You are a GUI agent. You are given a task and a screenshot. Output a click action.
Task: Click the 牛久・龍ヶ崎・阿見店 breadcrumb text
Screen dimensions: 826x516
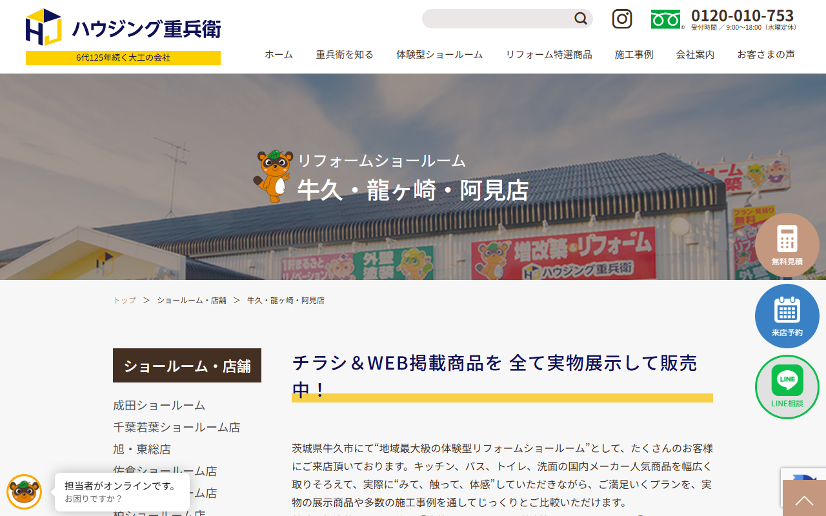(x=286, y=301)
